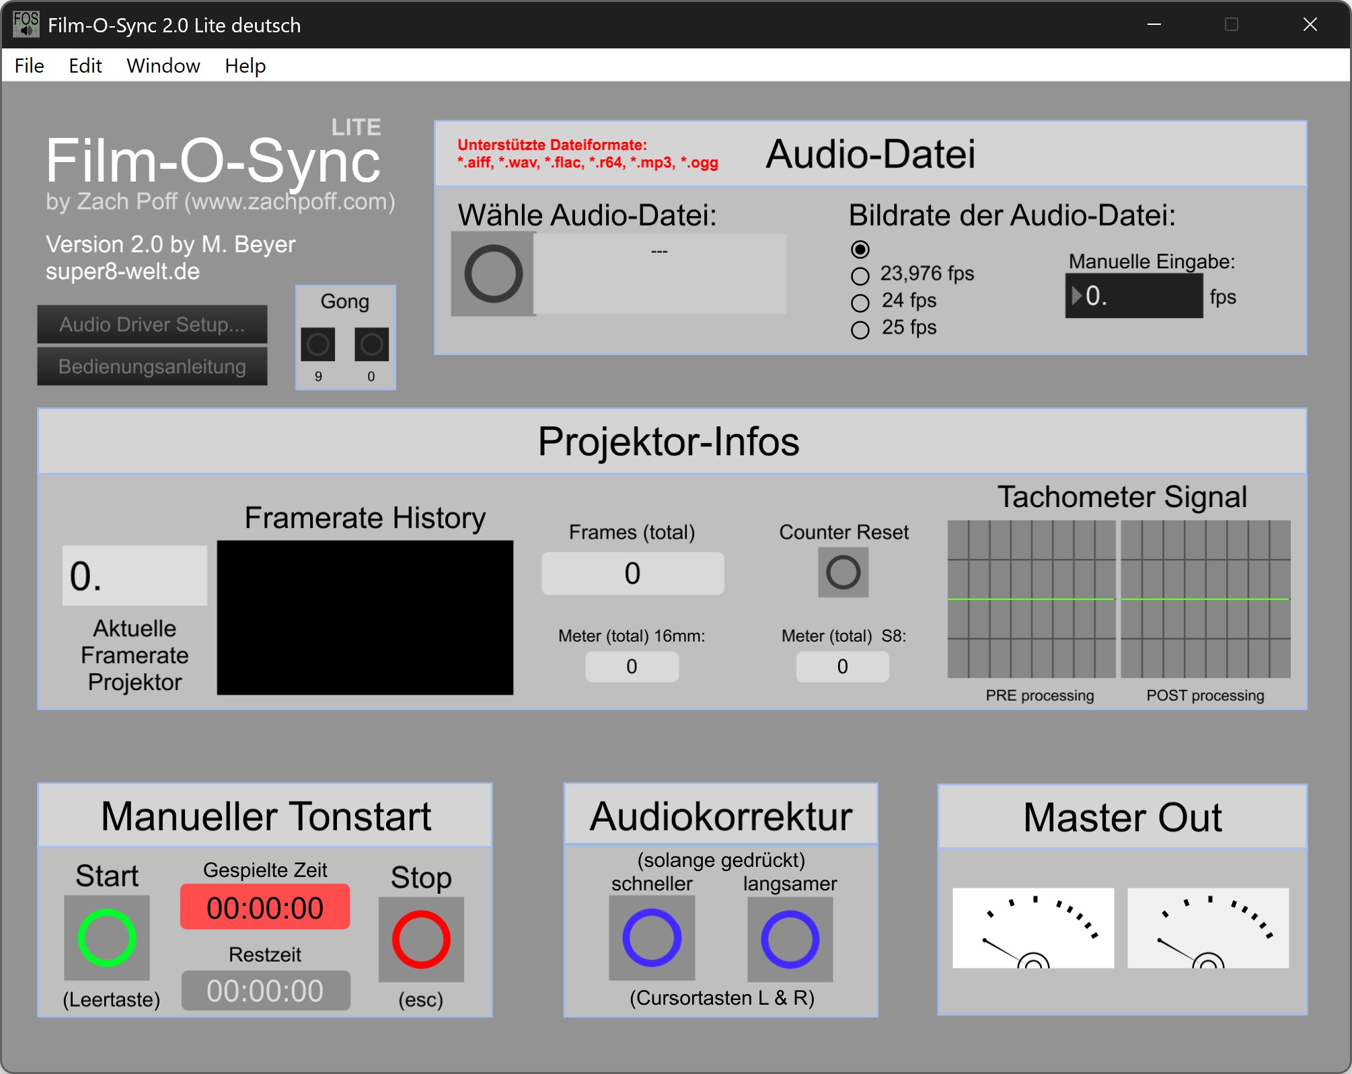Viewport: 1352px width, 1074px height.
Task: Click the Frames (total) counter field
Action: 632,574
